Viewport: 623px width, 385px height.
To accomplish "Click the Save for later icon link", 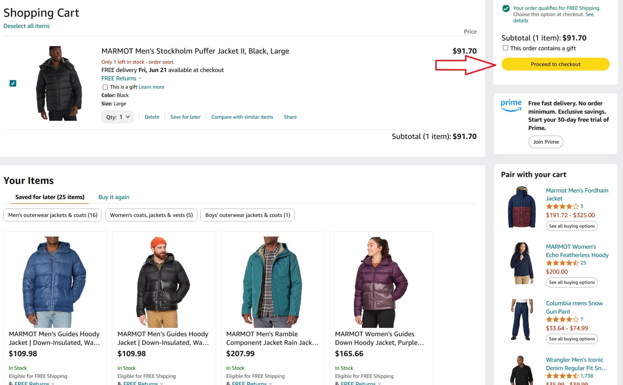I will 185,117.
